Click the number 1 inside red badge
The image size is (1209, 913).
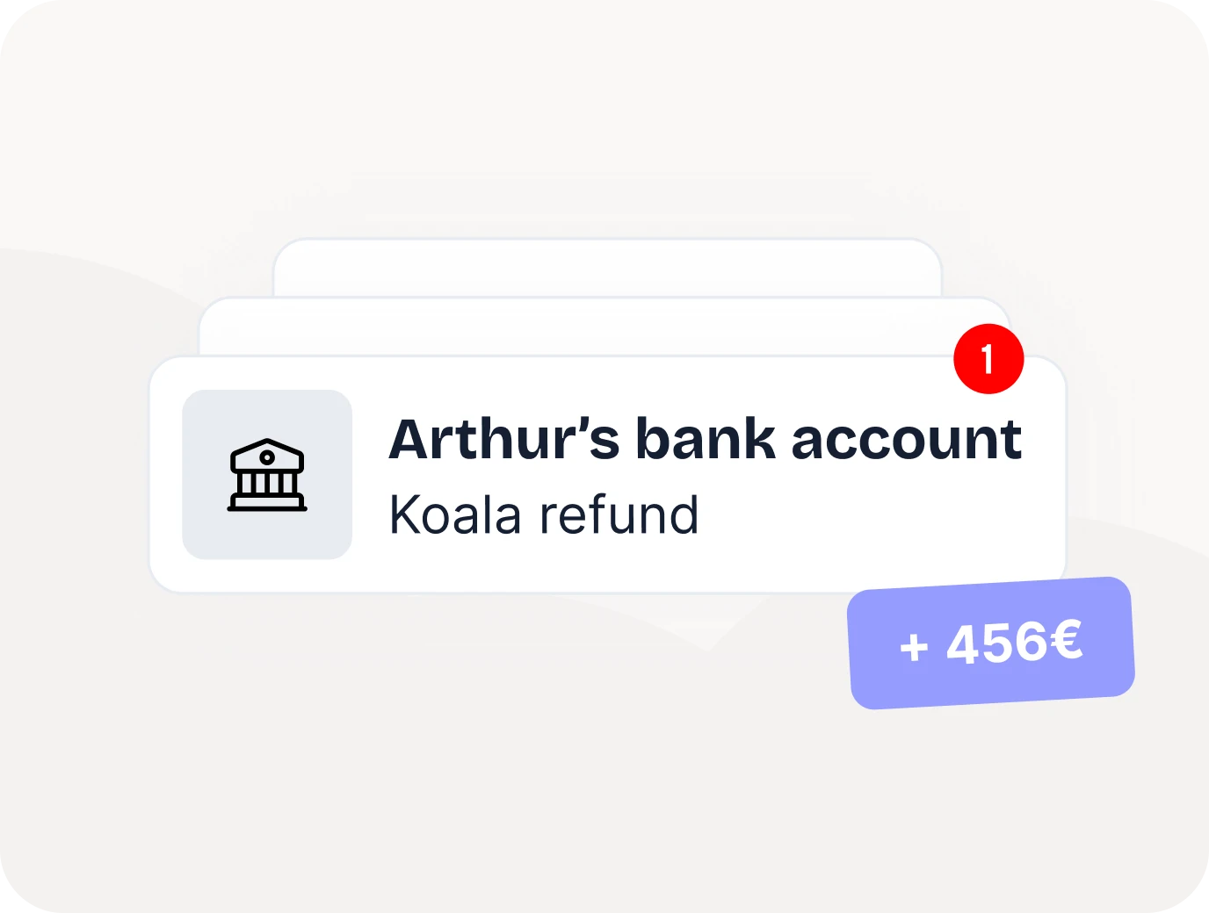click(988, 359)
